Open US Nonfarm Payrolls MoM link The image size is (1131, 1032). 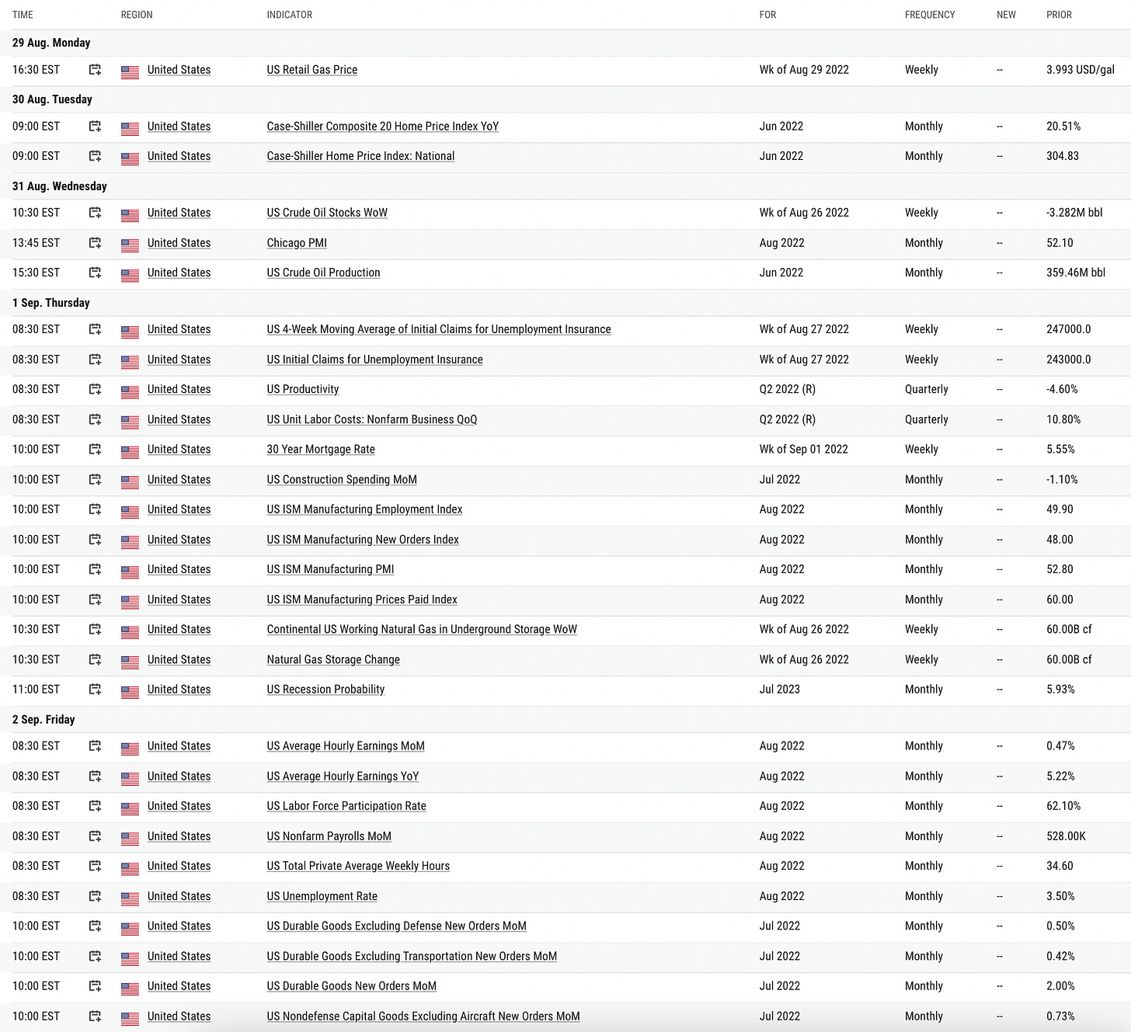pos(329,836)
